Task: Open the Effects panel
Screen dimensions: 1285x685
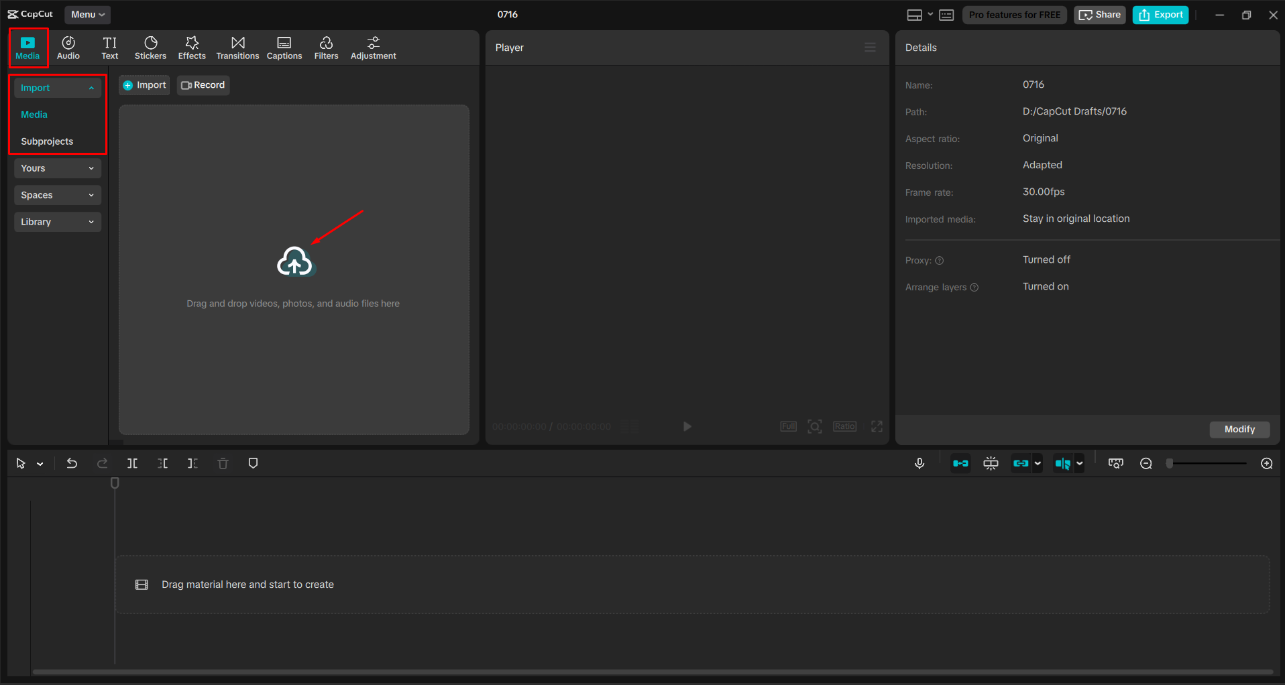Action: (x=192, y=47)
